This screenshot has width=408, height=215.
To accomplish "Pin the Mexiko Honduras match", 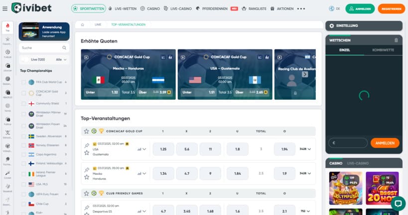I will pos(87,170).
